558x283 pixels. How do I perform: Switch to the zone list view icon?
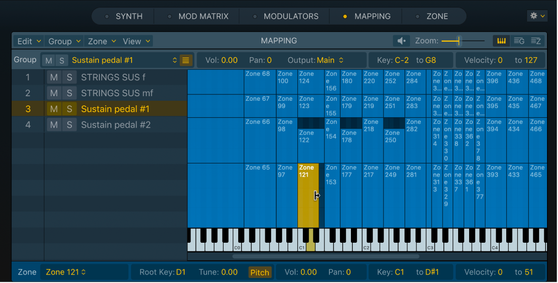(536, 41)
